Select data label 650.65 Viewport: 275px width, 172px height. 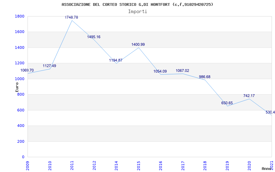(x=227, y=103)
